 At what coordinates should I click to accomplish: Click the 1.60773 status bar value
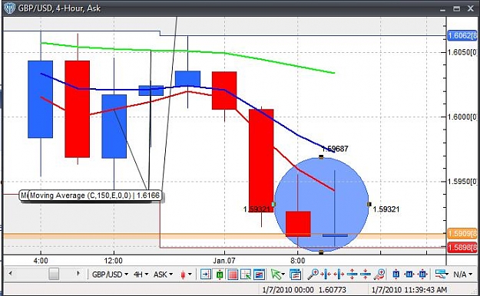point(332,290)
